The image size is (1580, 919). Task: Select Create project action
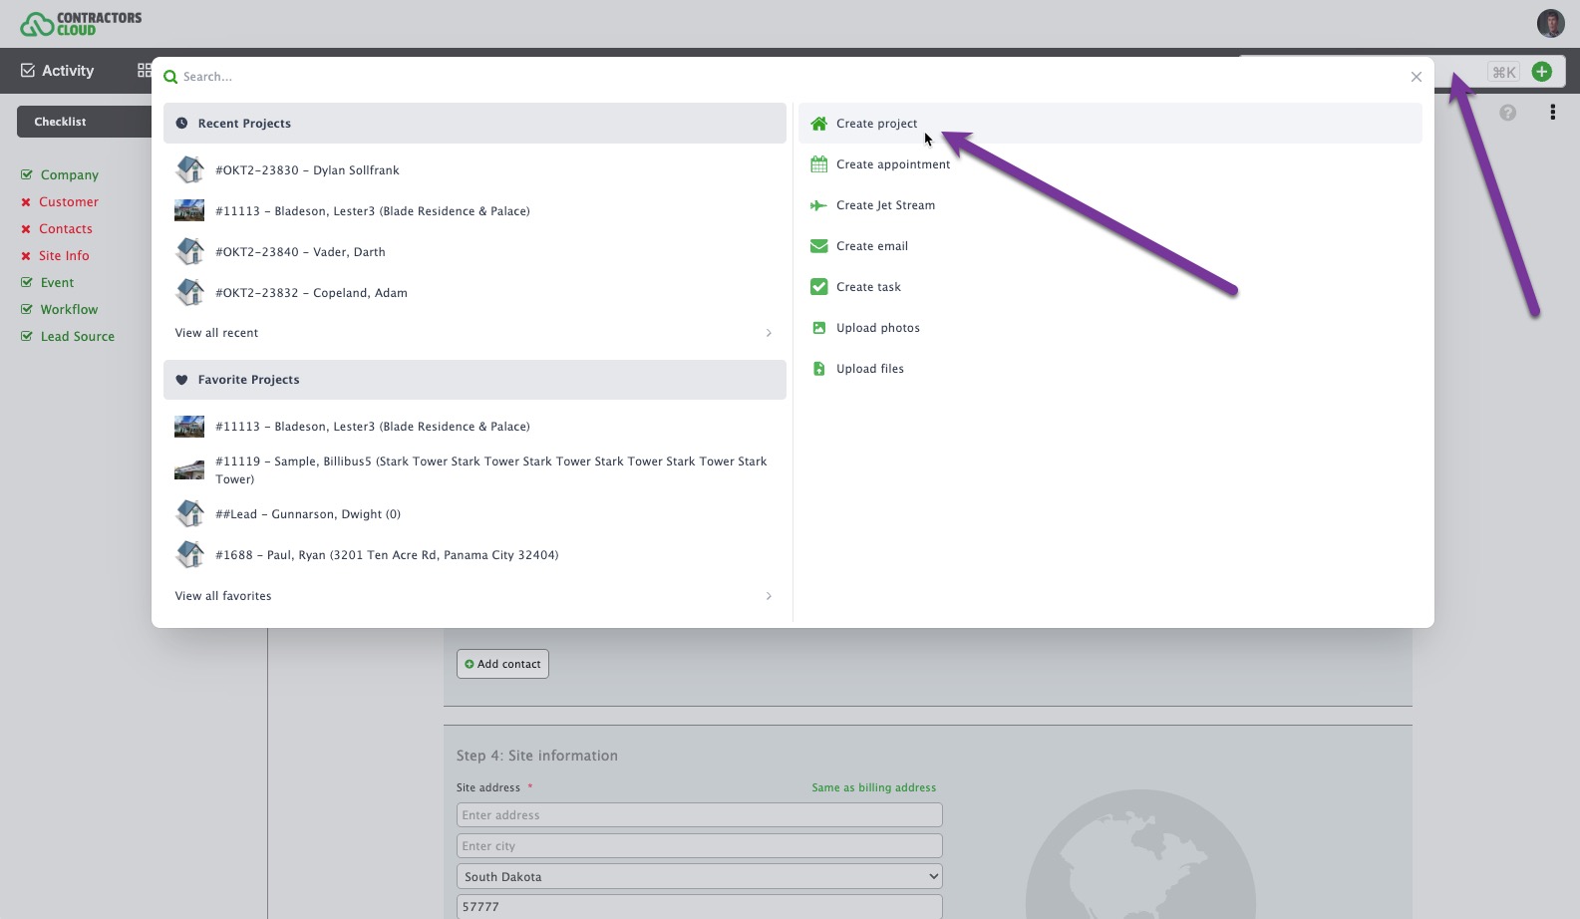1109,124
